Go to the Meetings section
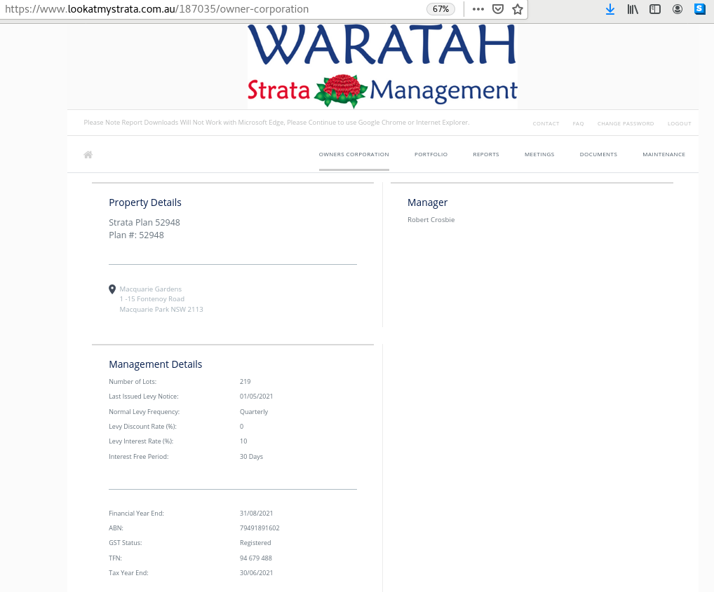This screenshot has width=714, height=592. [x=539, y=155]
